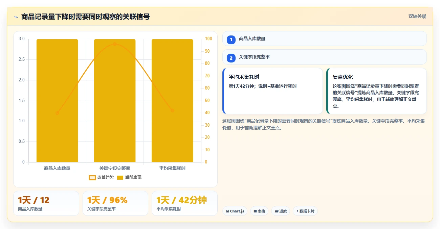This screenshot has width=440, height=229.
Task: Click the 当前表现 legend color swatch
Action: [120, 178]
